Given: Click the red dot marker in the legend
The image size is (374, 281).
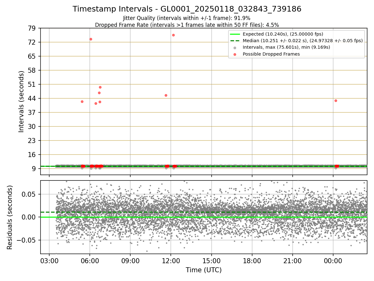Looking at the screenshot, I should [235, 54].
